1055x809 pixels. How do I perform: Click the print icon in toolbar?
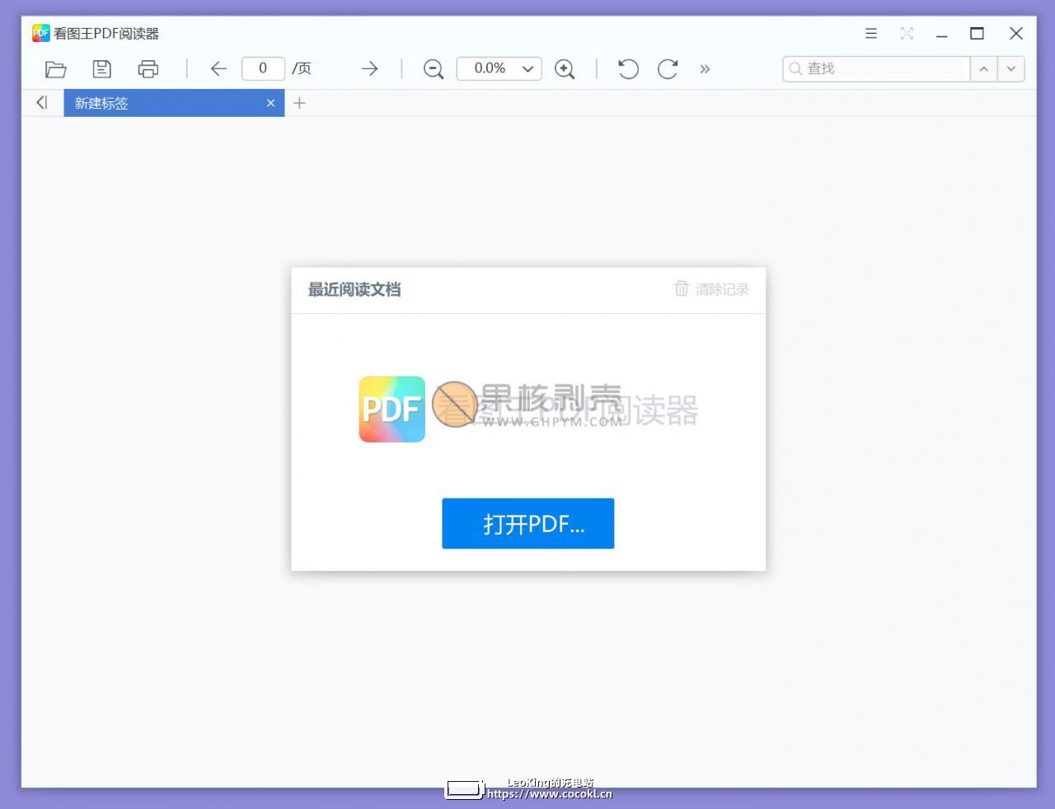148,69
